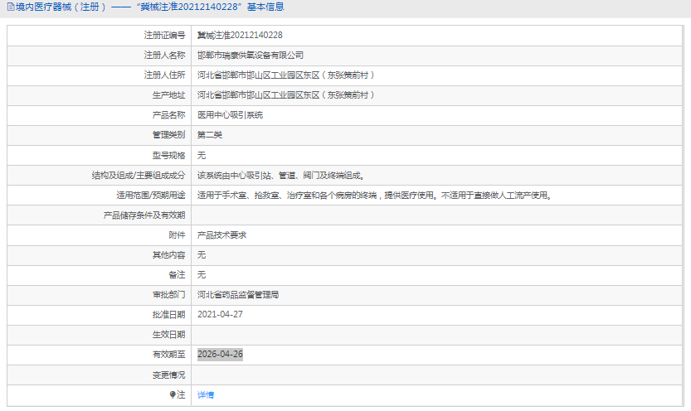The height and width of the screenshot is (411, 691).
Task: Open the 详情 details link
Action: coord(206,394)
